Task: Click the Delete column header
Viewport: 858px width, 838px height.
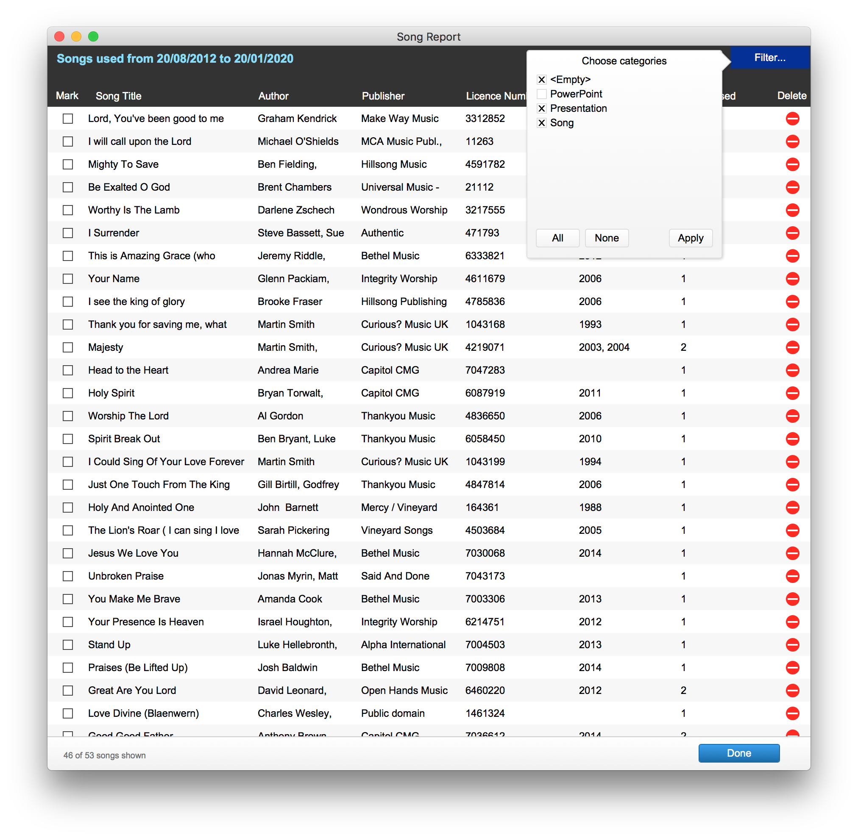Action: tap(791, 96)
